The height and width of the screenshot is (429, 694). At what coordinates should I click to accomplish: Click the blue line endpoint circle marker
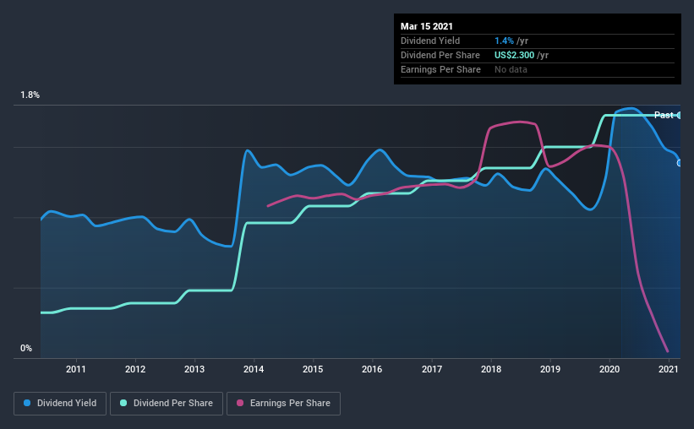click(679, 163)
